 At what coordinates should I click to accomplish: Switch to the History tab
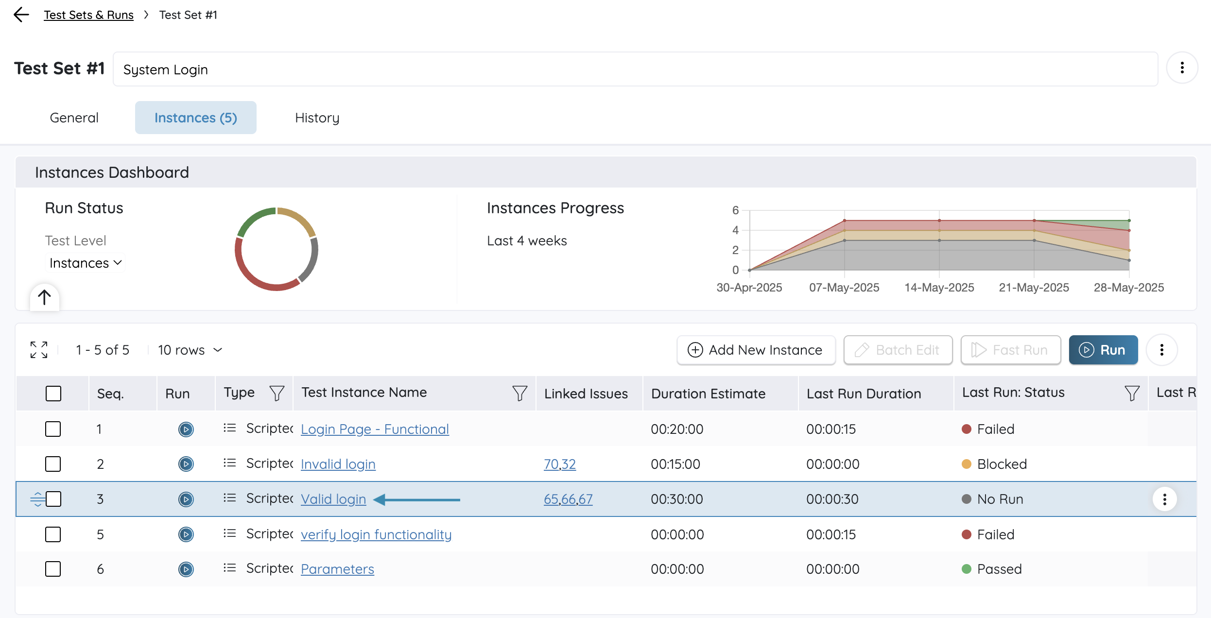pos(317,118)
